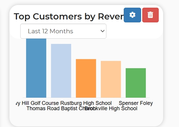Click the Ivy Hill Golf Course label
The width and height of the screenshot is (179, 127).
pos(37,103)
